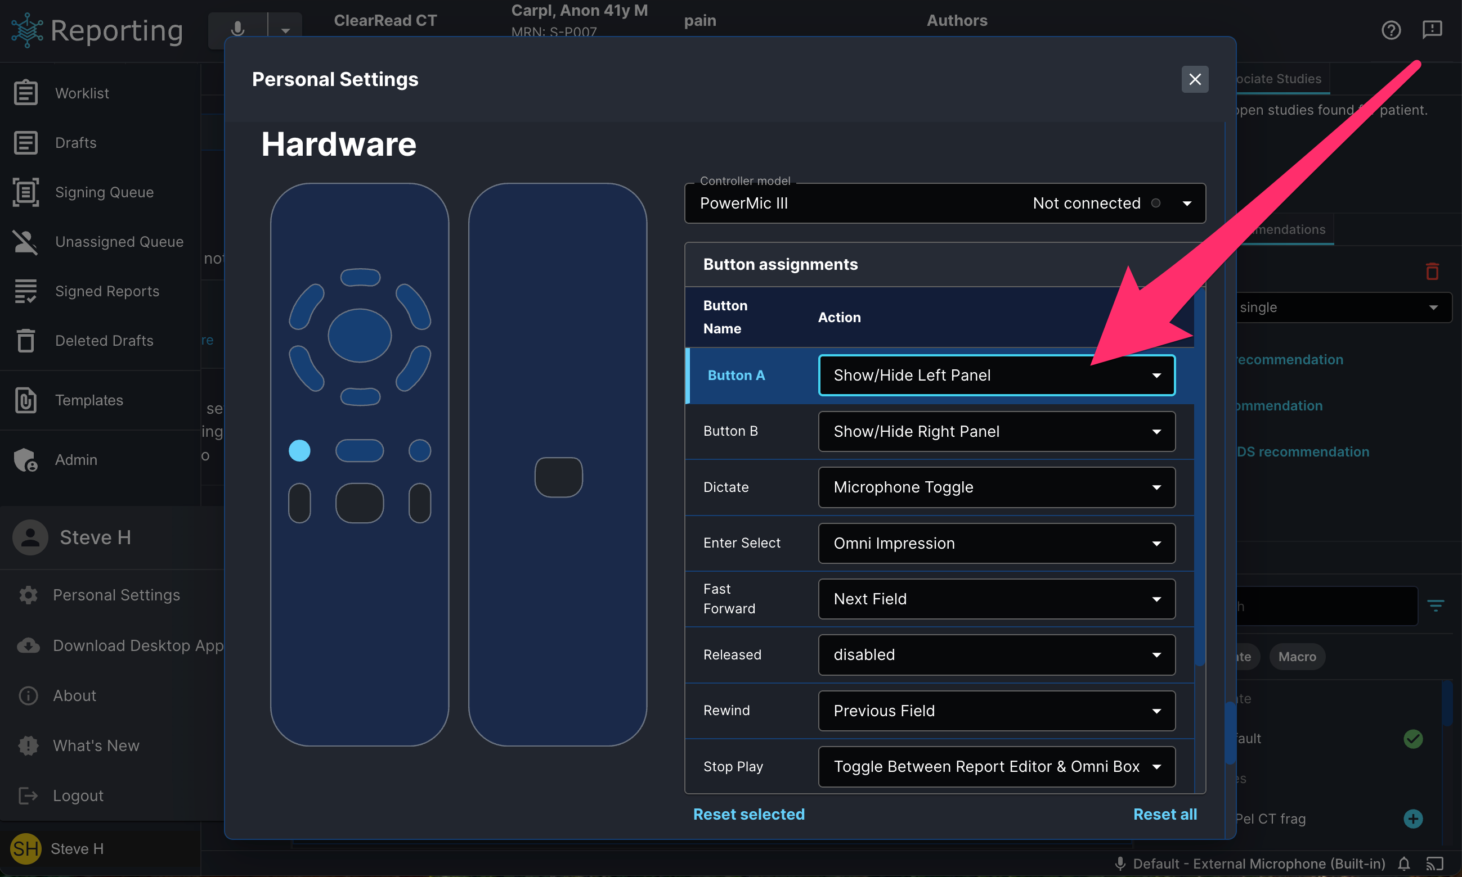Open Drafts from the sidebar
Viewport: 1462px width, 877px height.
click(x=76, y=142)
